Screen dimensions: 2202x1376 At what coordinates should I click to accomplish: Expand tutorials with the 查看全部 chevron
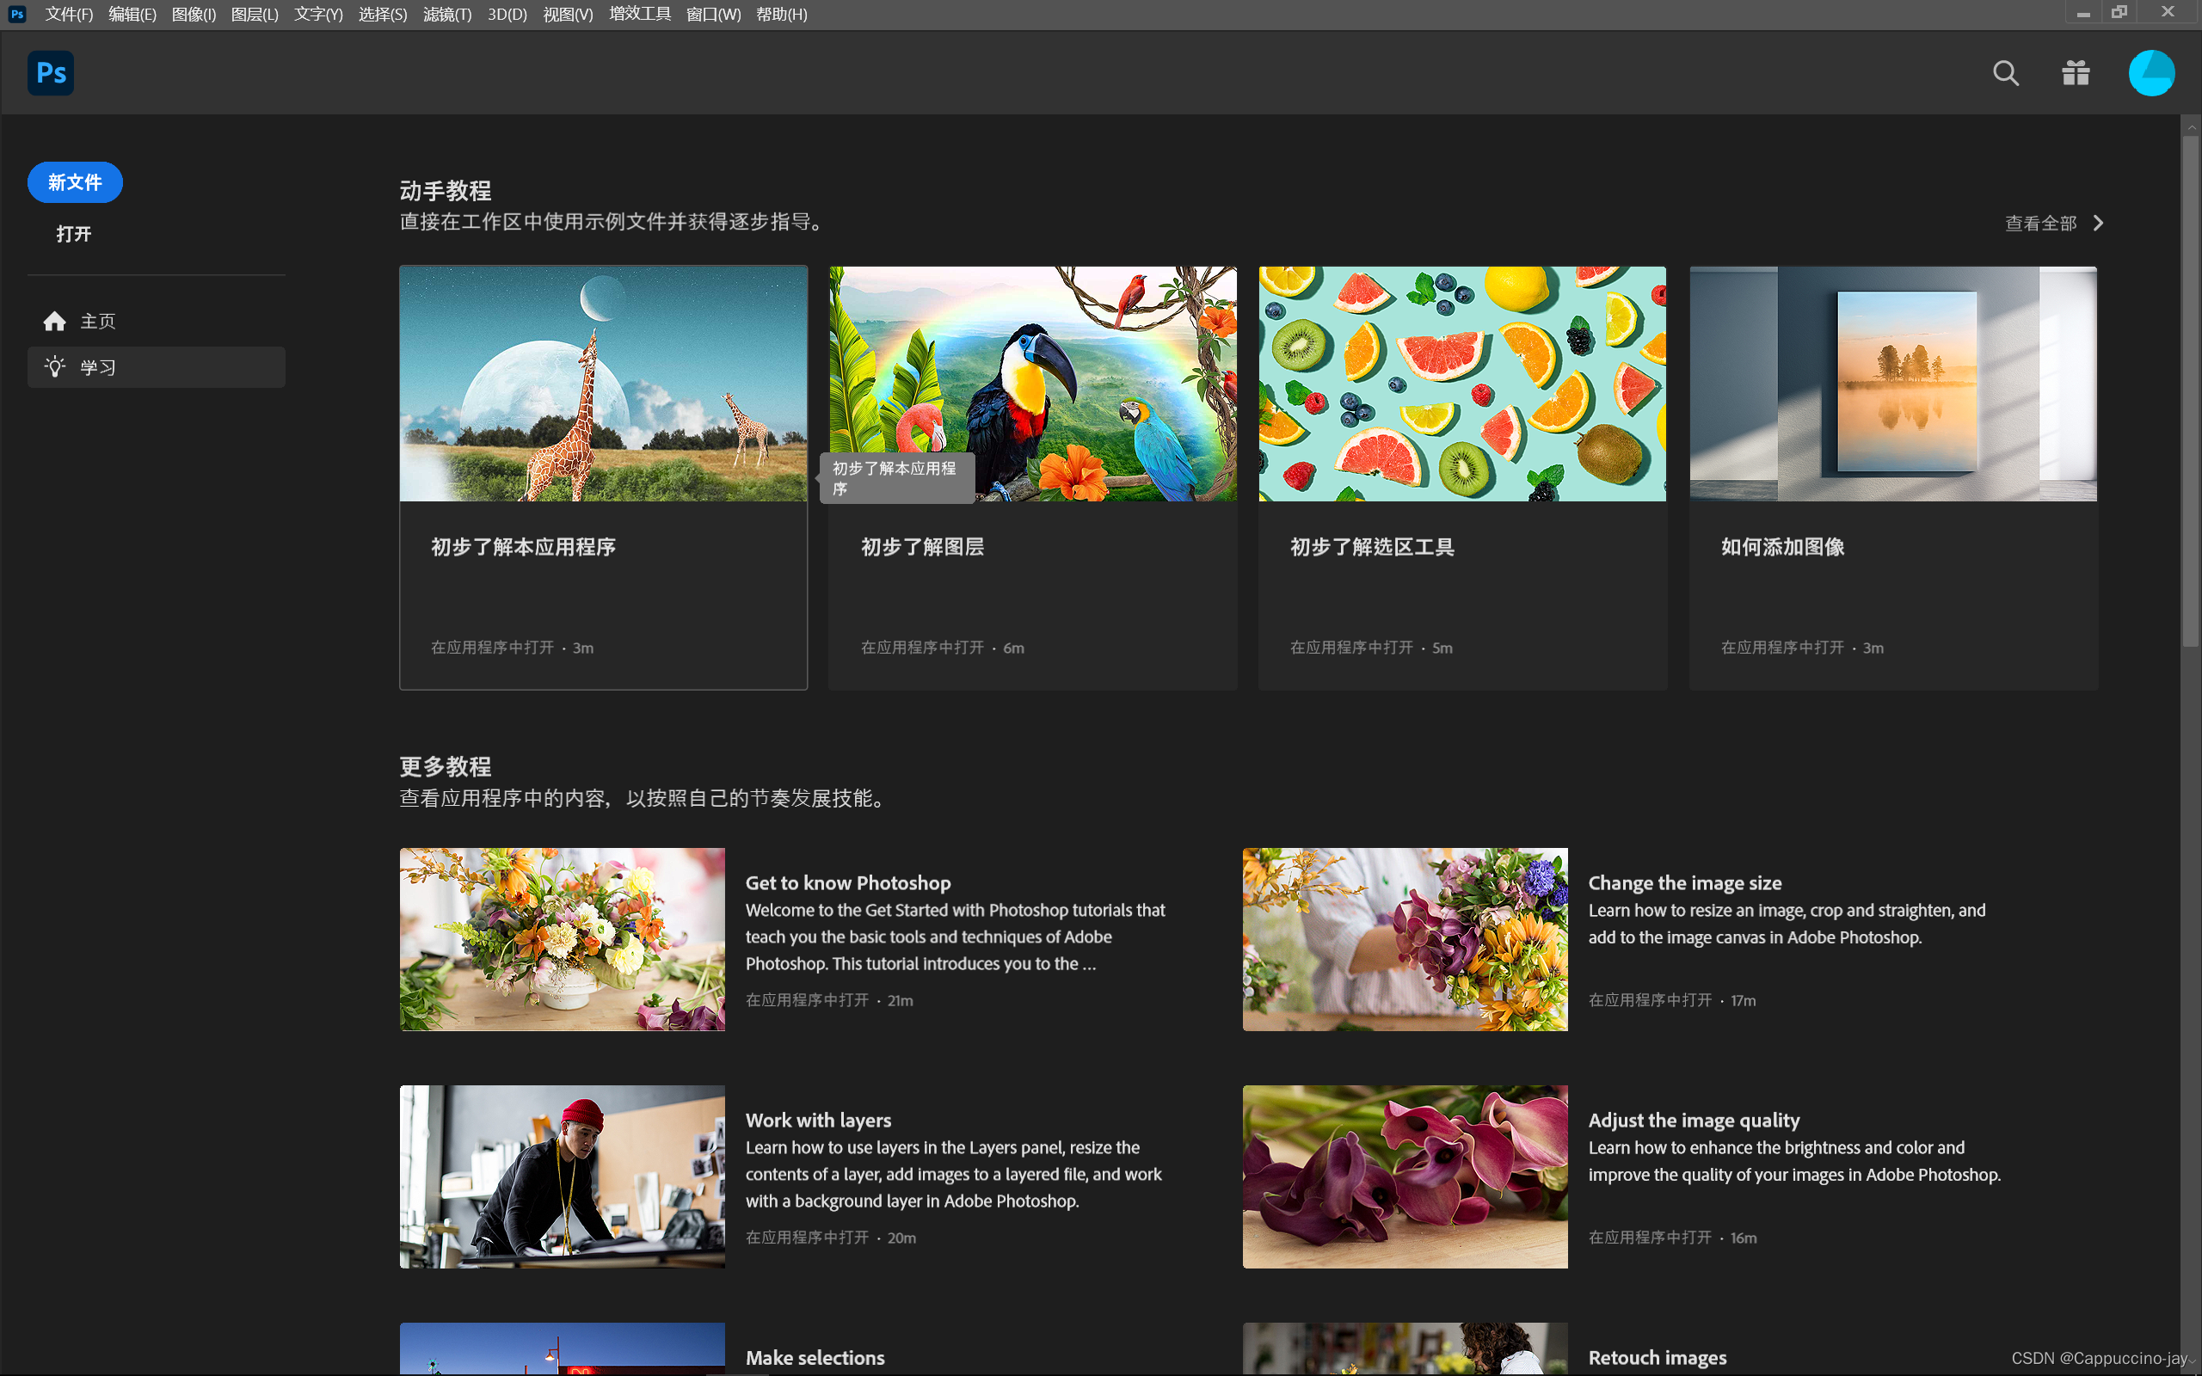click(2098, 223)
